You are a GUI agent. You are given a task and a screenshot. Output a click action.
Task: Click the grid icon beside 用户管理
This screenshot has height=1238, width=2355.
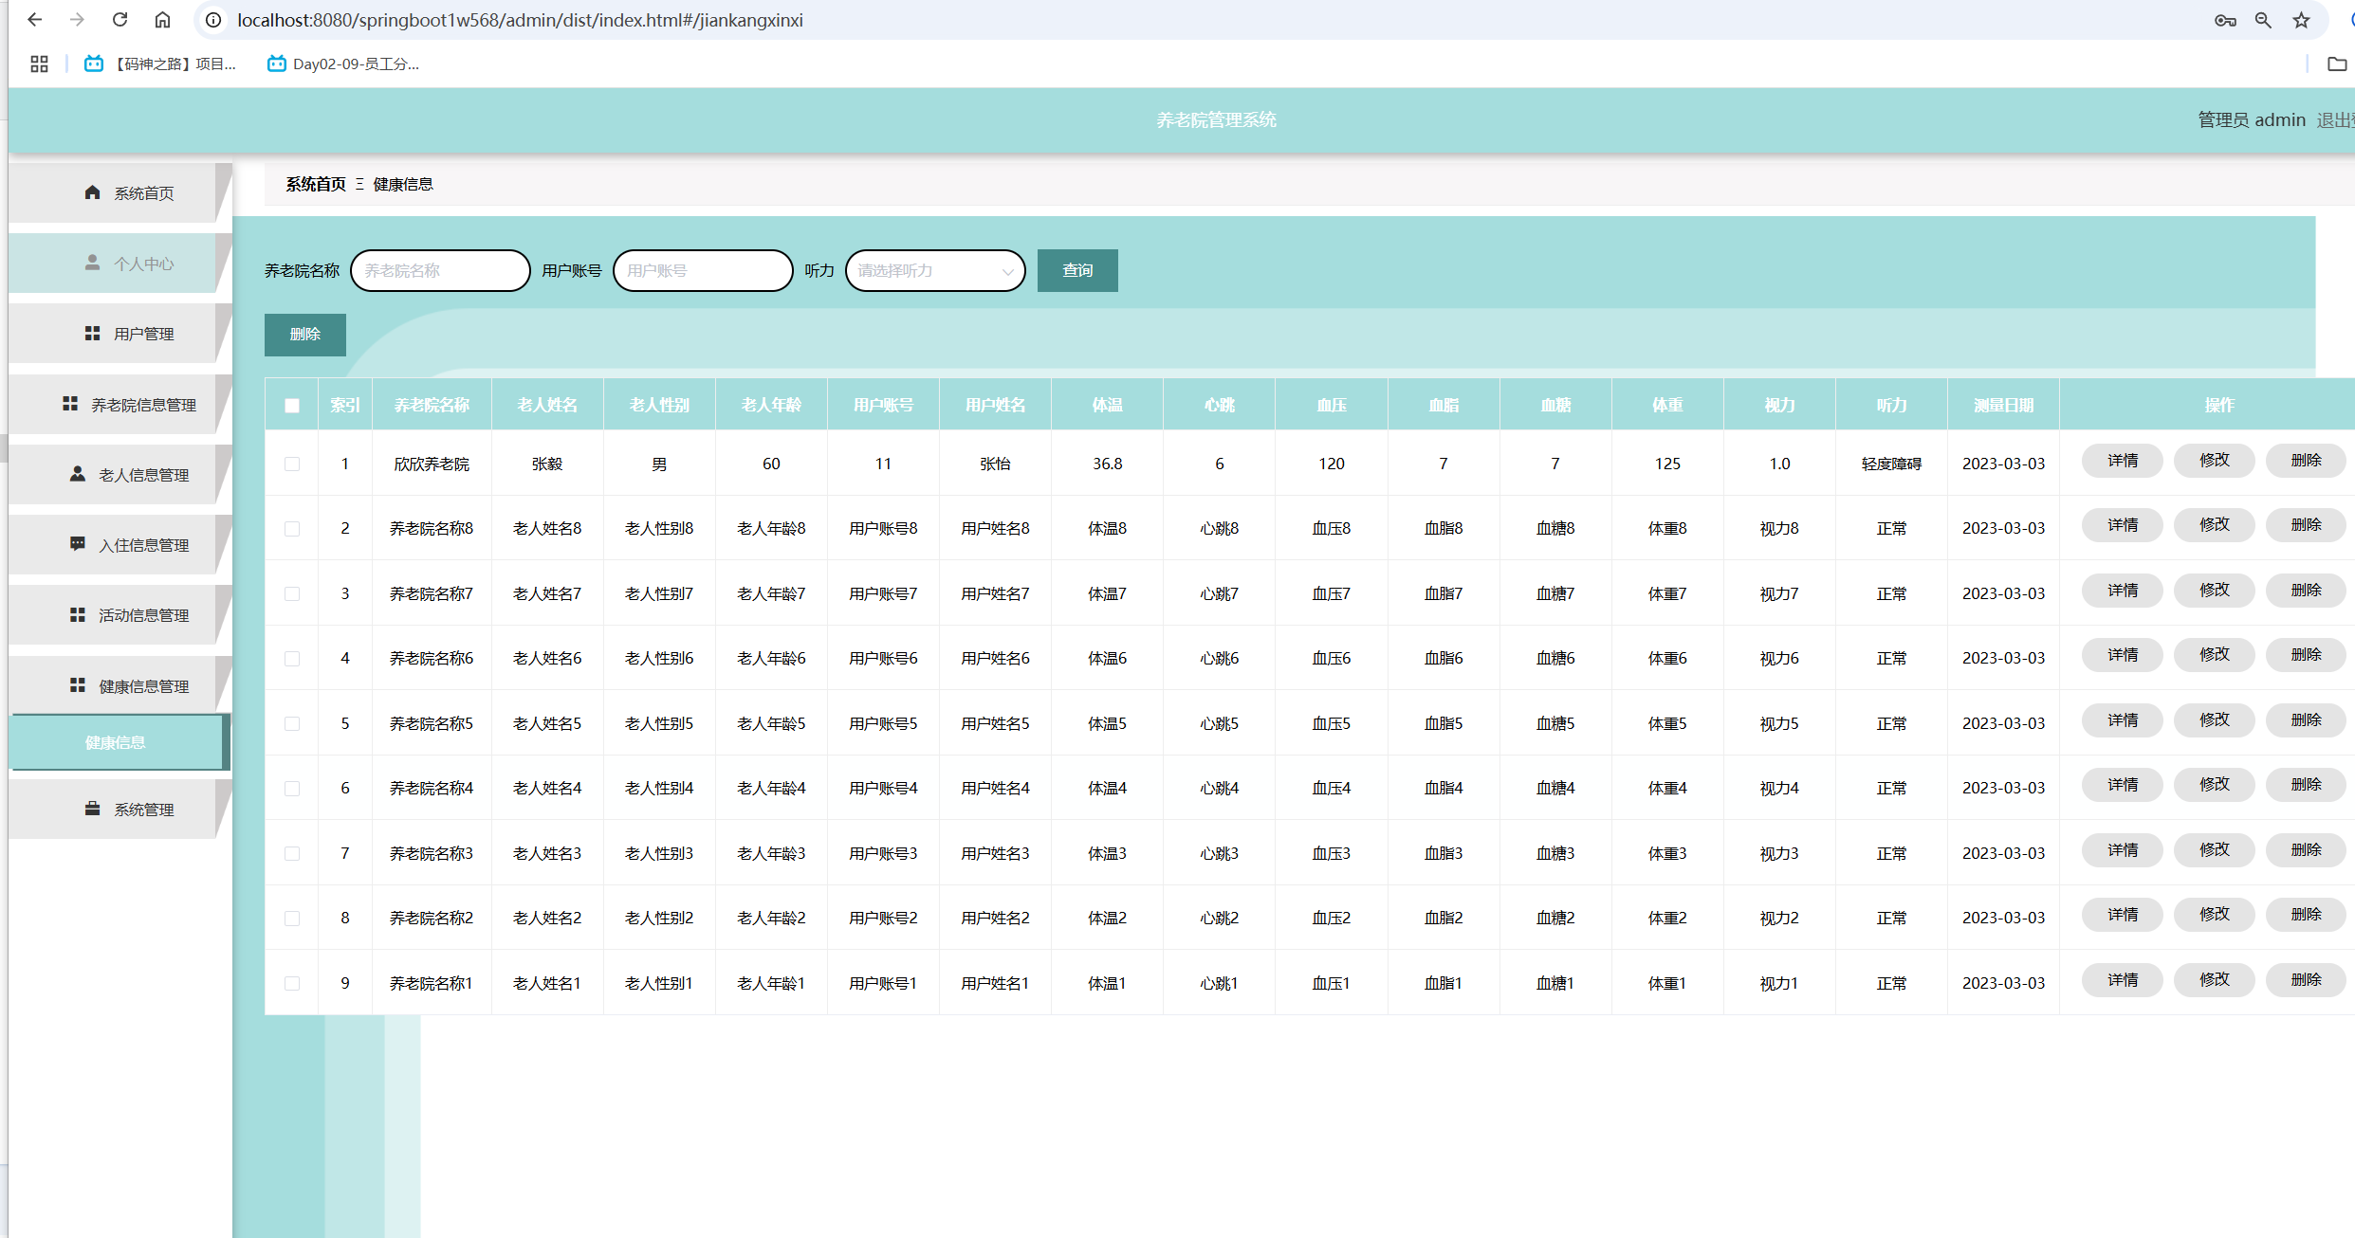coord(92,334)
